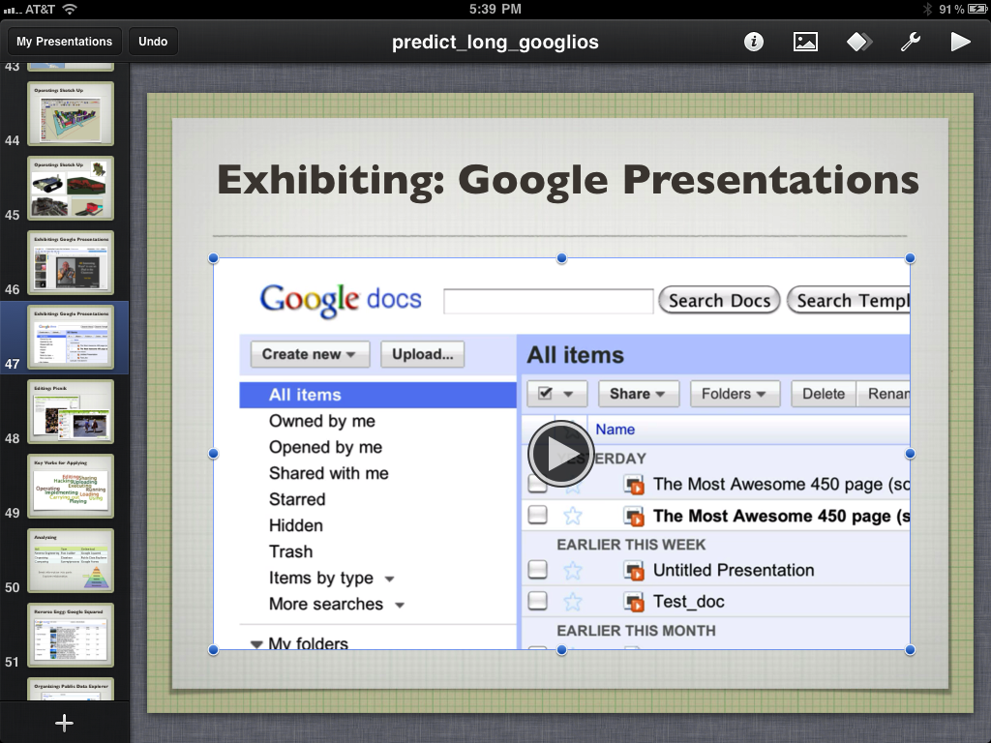
Task: Select slide 50 thumbnail
Action: coord(70,560)
